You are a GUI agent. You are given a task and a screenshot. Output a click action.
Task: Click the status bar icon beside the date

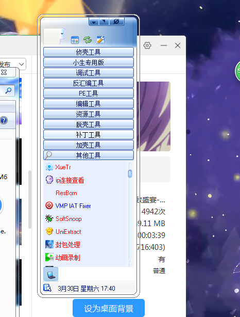[x=47, y=288]
